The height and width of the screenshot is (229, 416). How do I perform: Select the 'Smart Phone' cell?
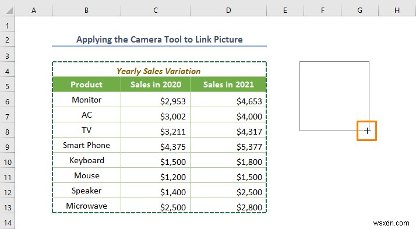[86, 145]
